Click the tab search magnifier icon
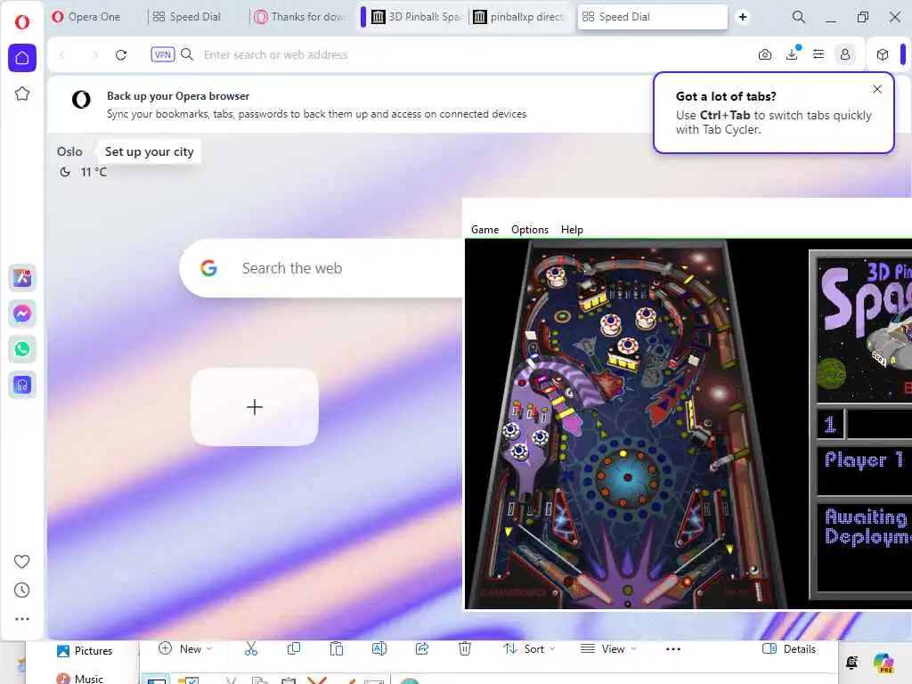912x684 pixels. click(x=799, y=17)
